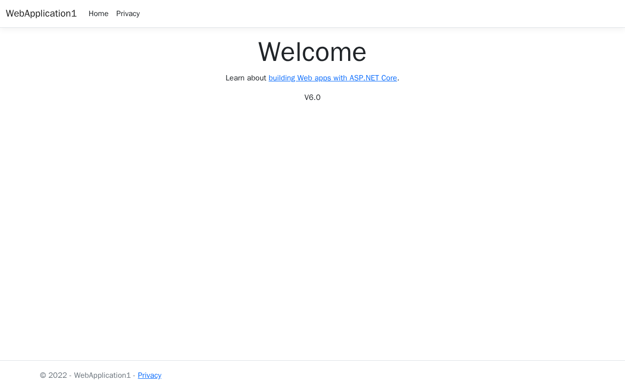The height and width of the screenshot is (390, 625).
Task: Open Privacy in the top navbar
Action: tap(128, 14)
